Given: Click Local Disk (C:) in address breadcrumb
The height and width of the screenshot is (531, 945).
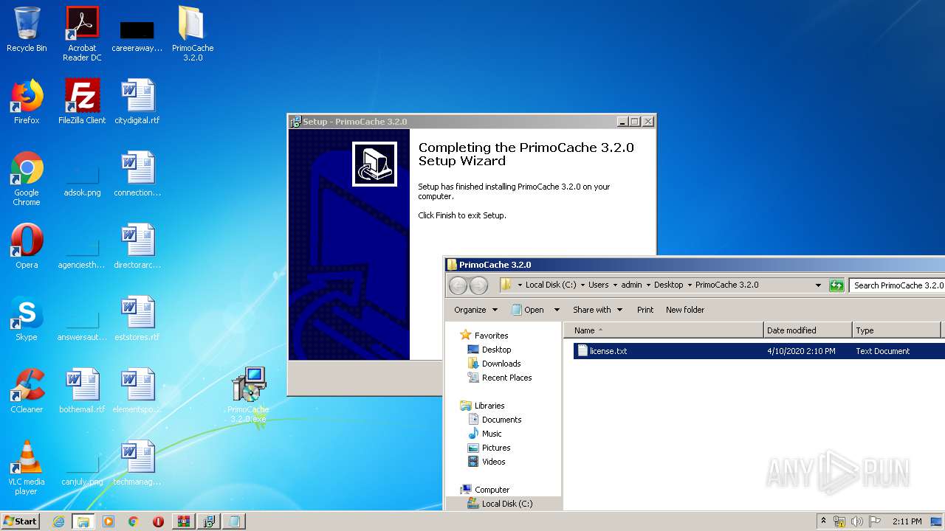Looking at the screenshot, I should click(x=551, y=285).
